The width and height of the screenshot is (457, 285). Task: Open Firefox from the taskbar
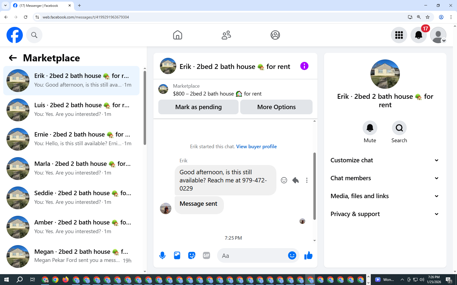click(66, 280)
